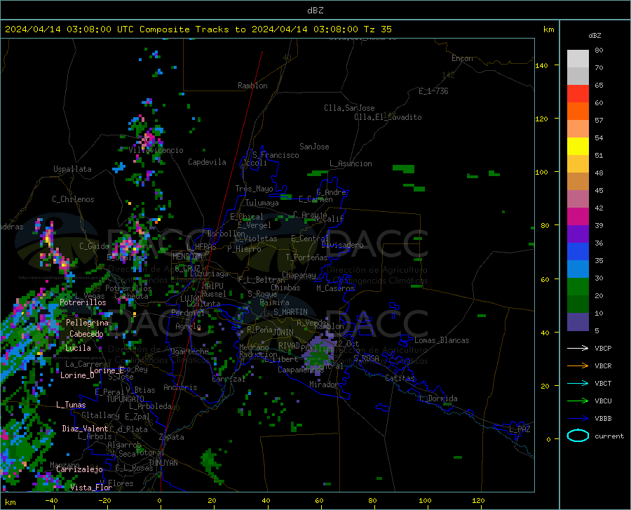This screenshot has width=631, height=510.
Task: Click the timestamp header text line
Action: (198, 29)
